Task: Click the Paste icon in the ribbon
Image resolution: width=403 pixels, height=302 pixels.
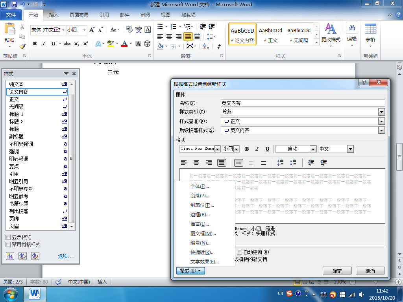Action: pos(10,29)
